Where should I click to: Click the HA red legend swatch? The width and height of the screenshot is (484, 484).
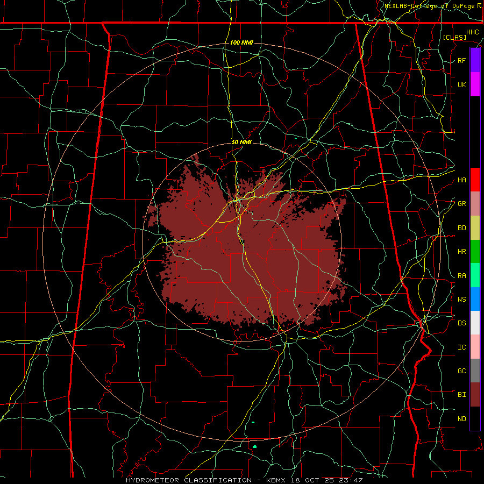[x=475, y=180]
